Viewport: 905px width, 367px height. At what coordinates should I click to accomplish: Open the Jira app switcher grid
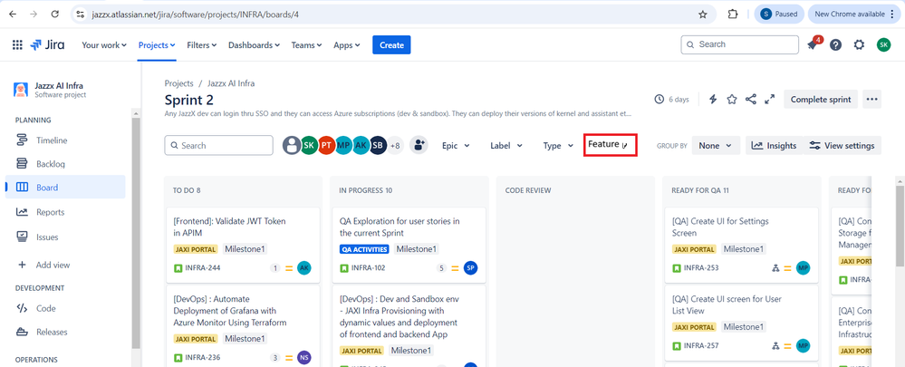pos(17,45)
